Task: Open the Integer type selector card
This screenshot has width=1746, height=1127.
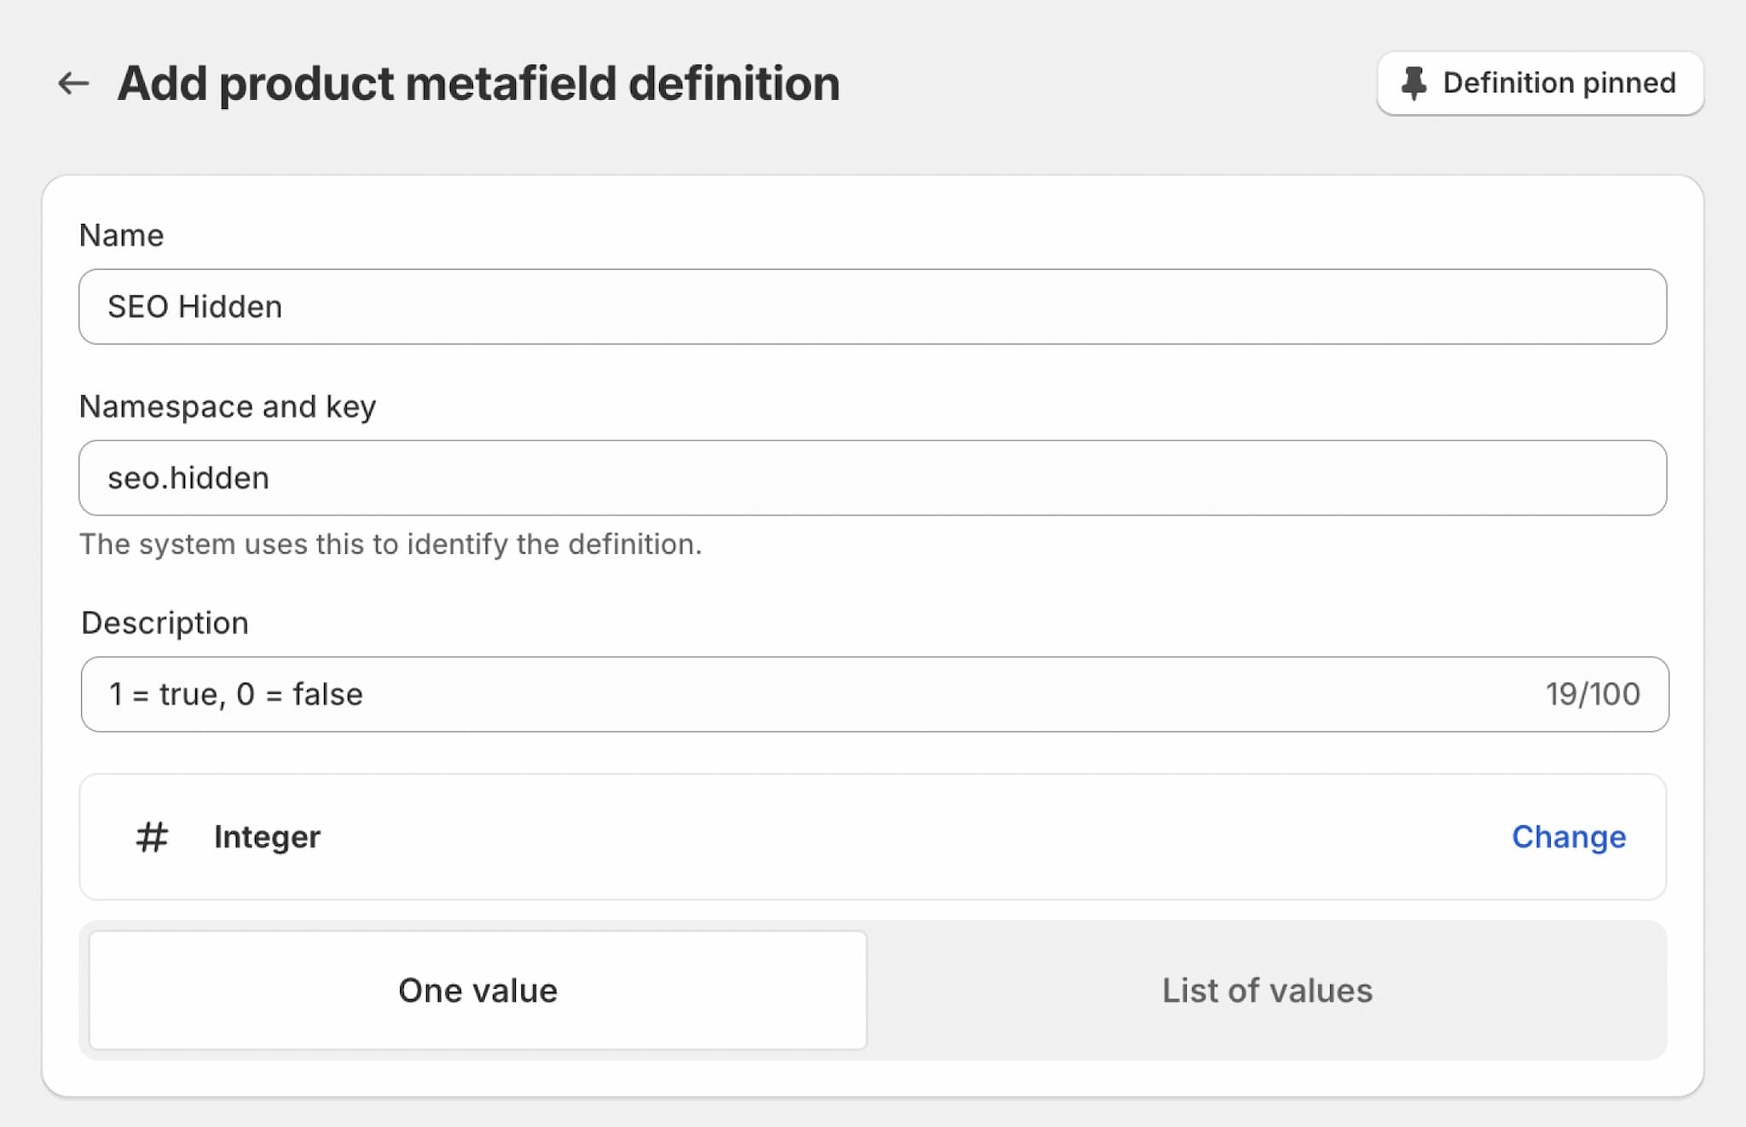Action: (853, 837)
